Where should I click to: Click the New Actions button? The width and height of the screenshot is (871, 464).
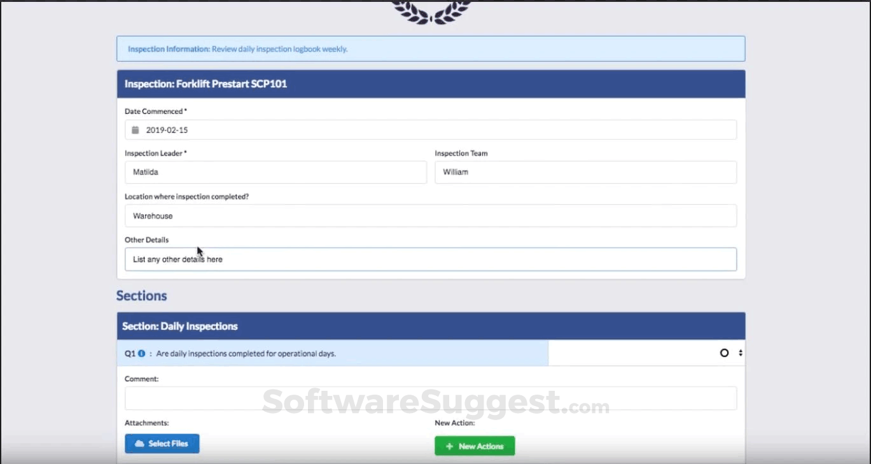[475, 446]
